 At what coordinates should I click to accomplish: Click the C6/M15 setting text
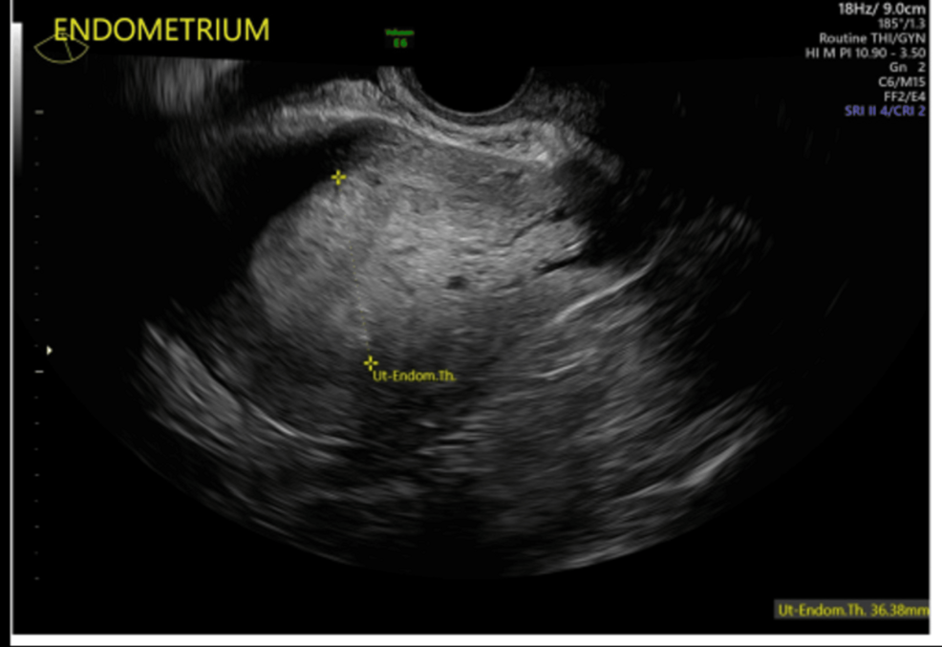tap(906, 81)
